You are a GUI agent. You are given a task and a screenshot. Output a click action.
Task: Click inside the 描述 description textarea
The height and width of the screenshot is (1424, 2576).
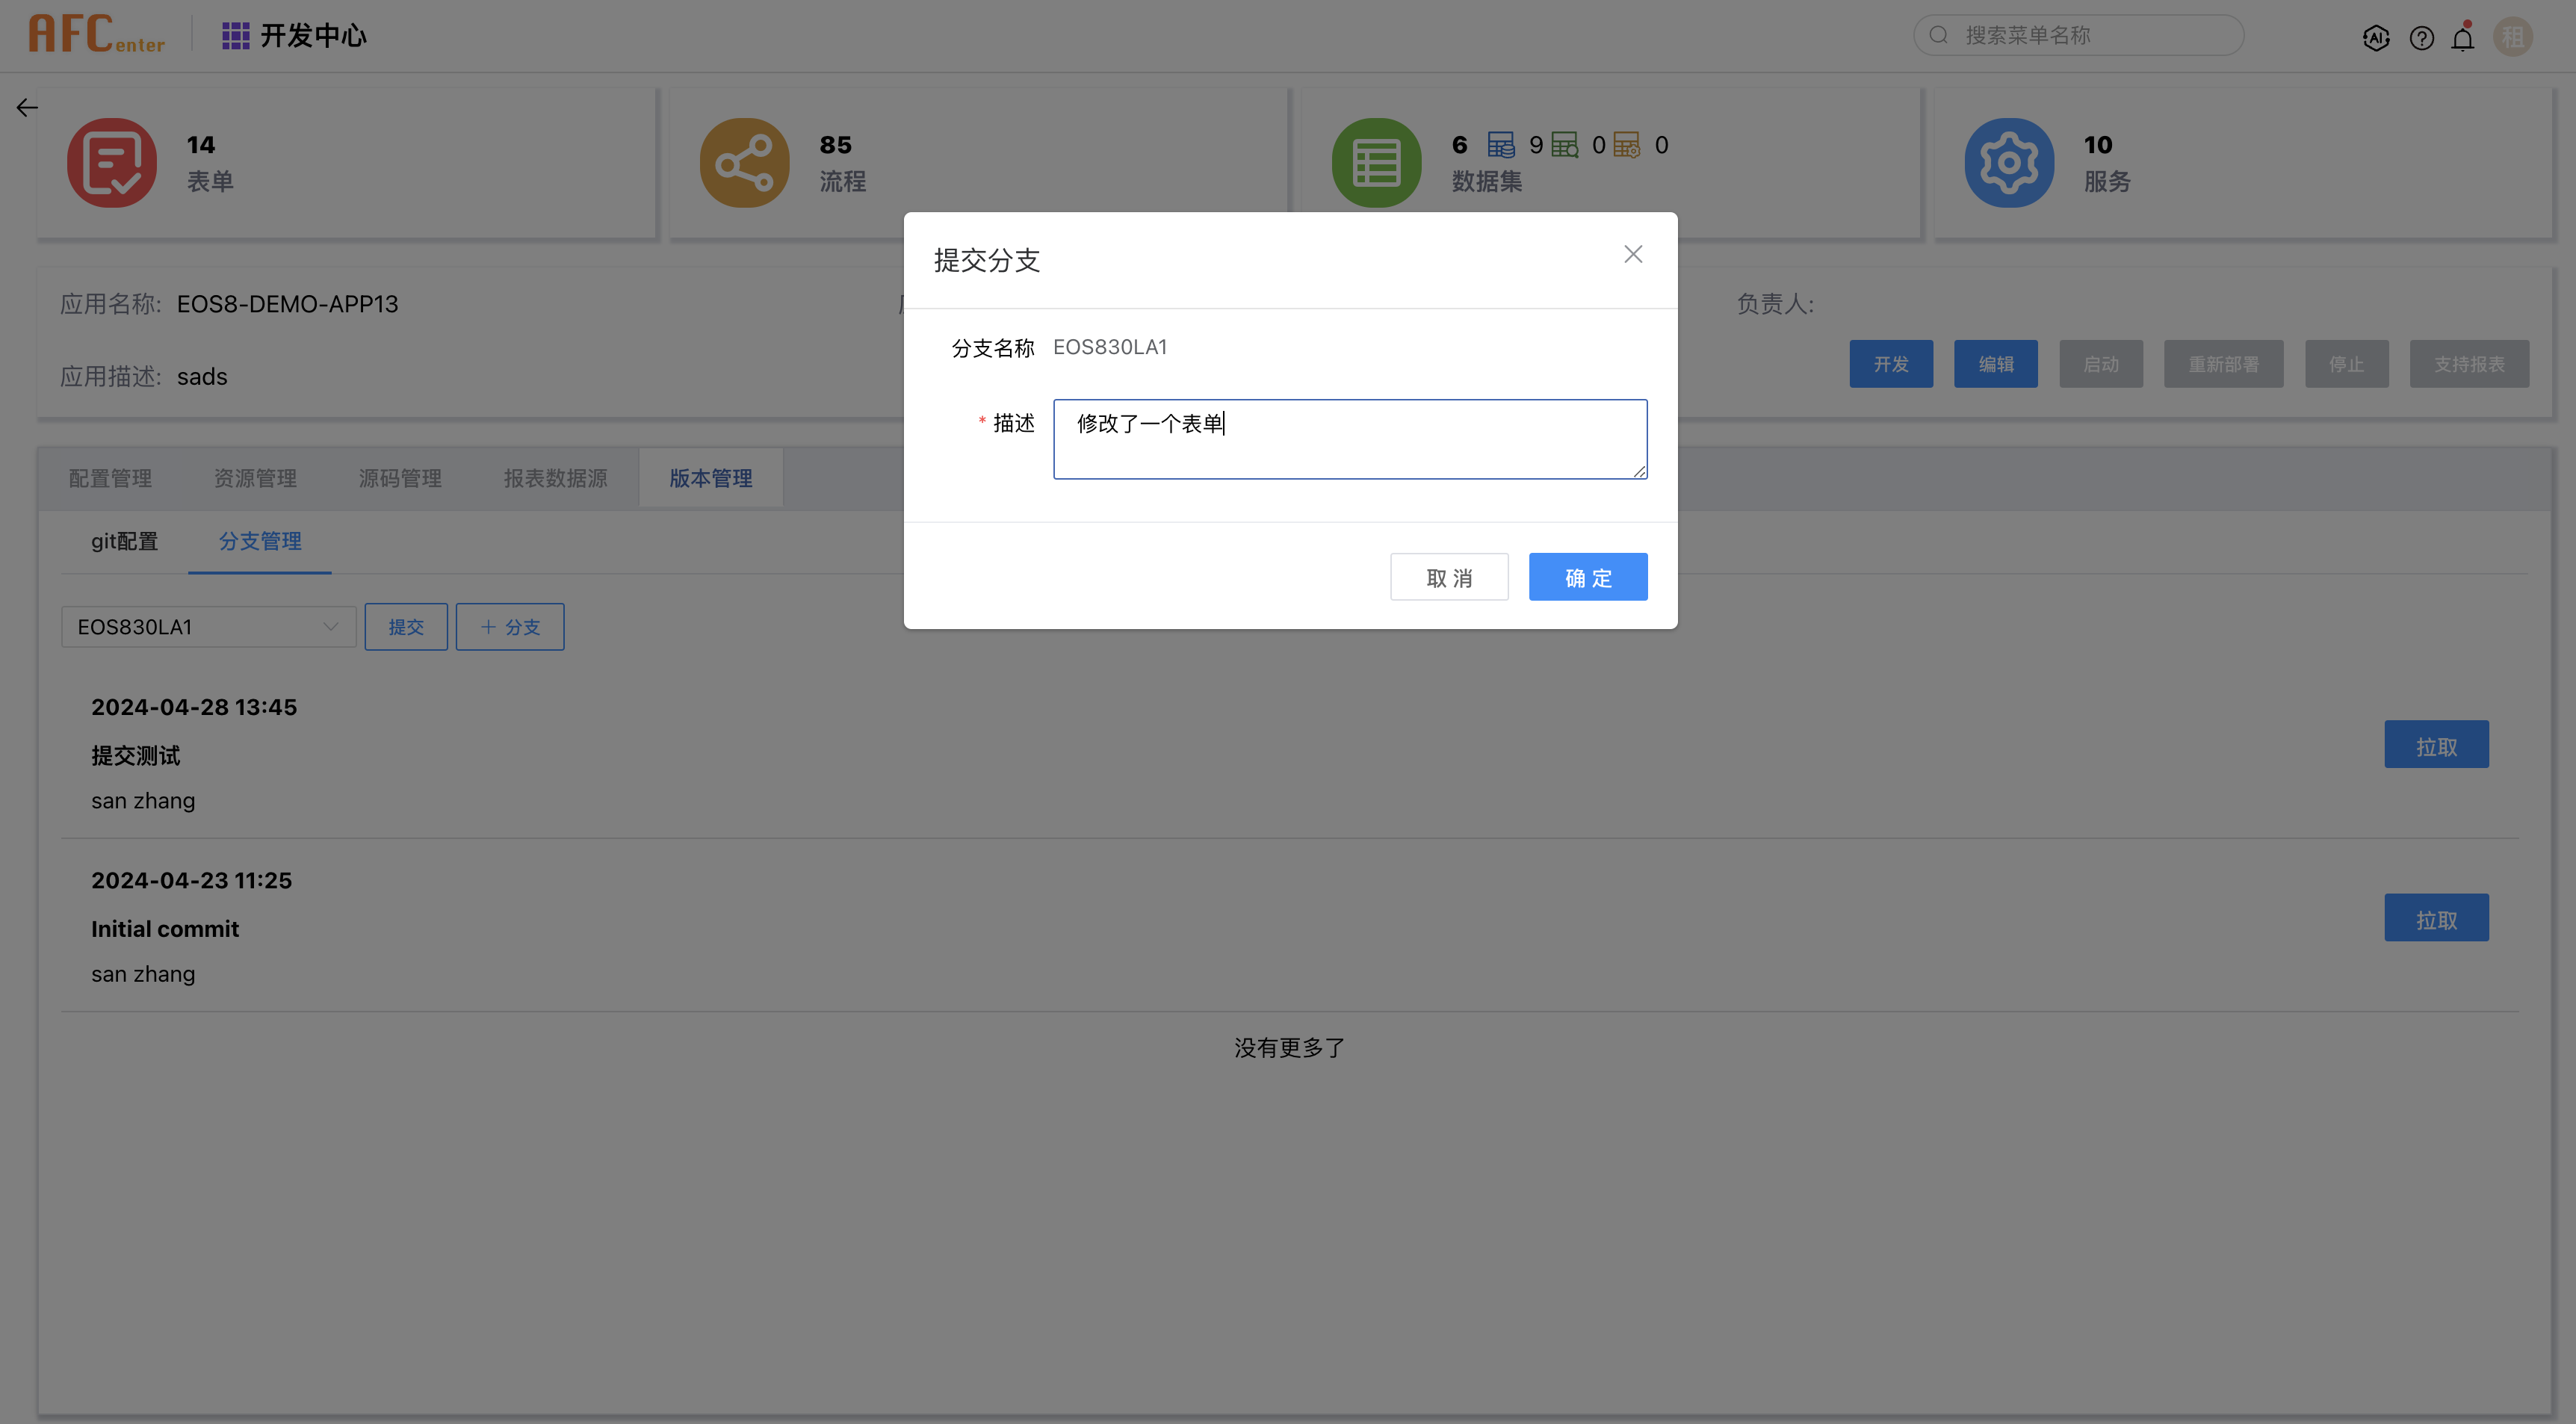tap(1349, 438)
